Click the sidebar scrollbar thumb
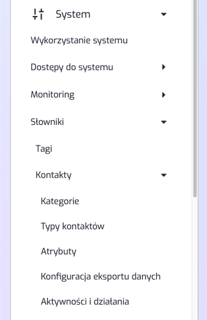 coord(195,98)
